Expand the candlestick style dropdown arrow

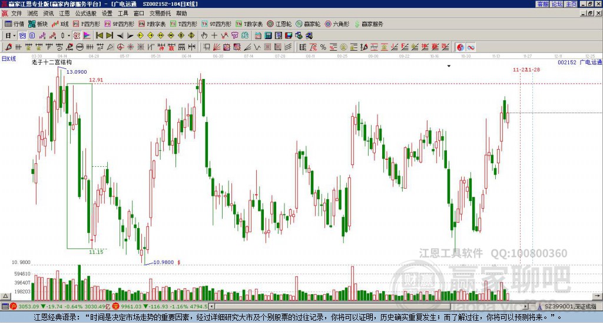(x=69, y=35)
